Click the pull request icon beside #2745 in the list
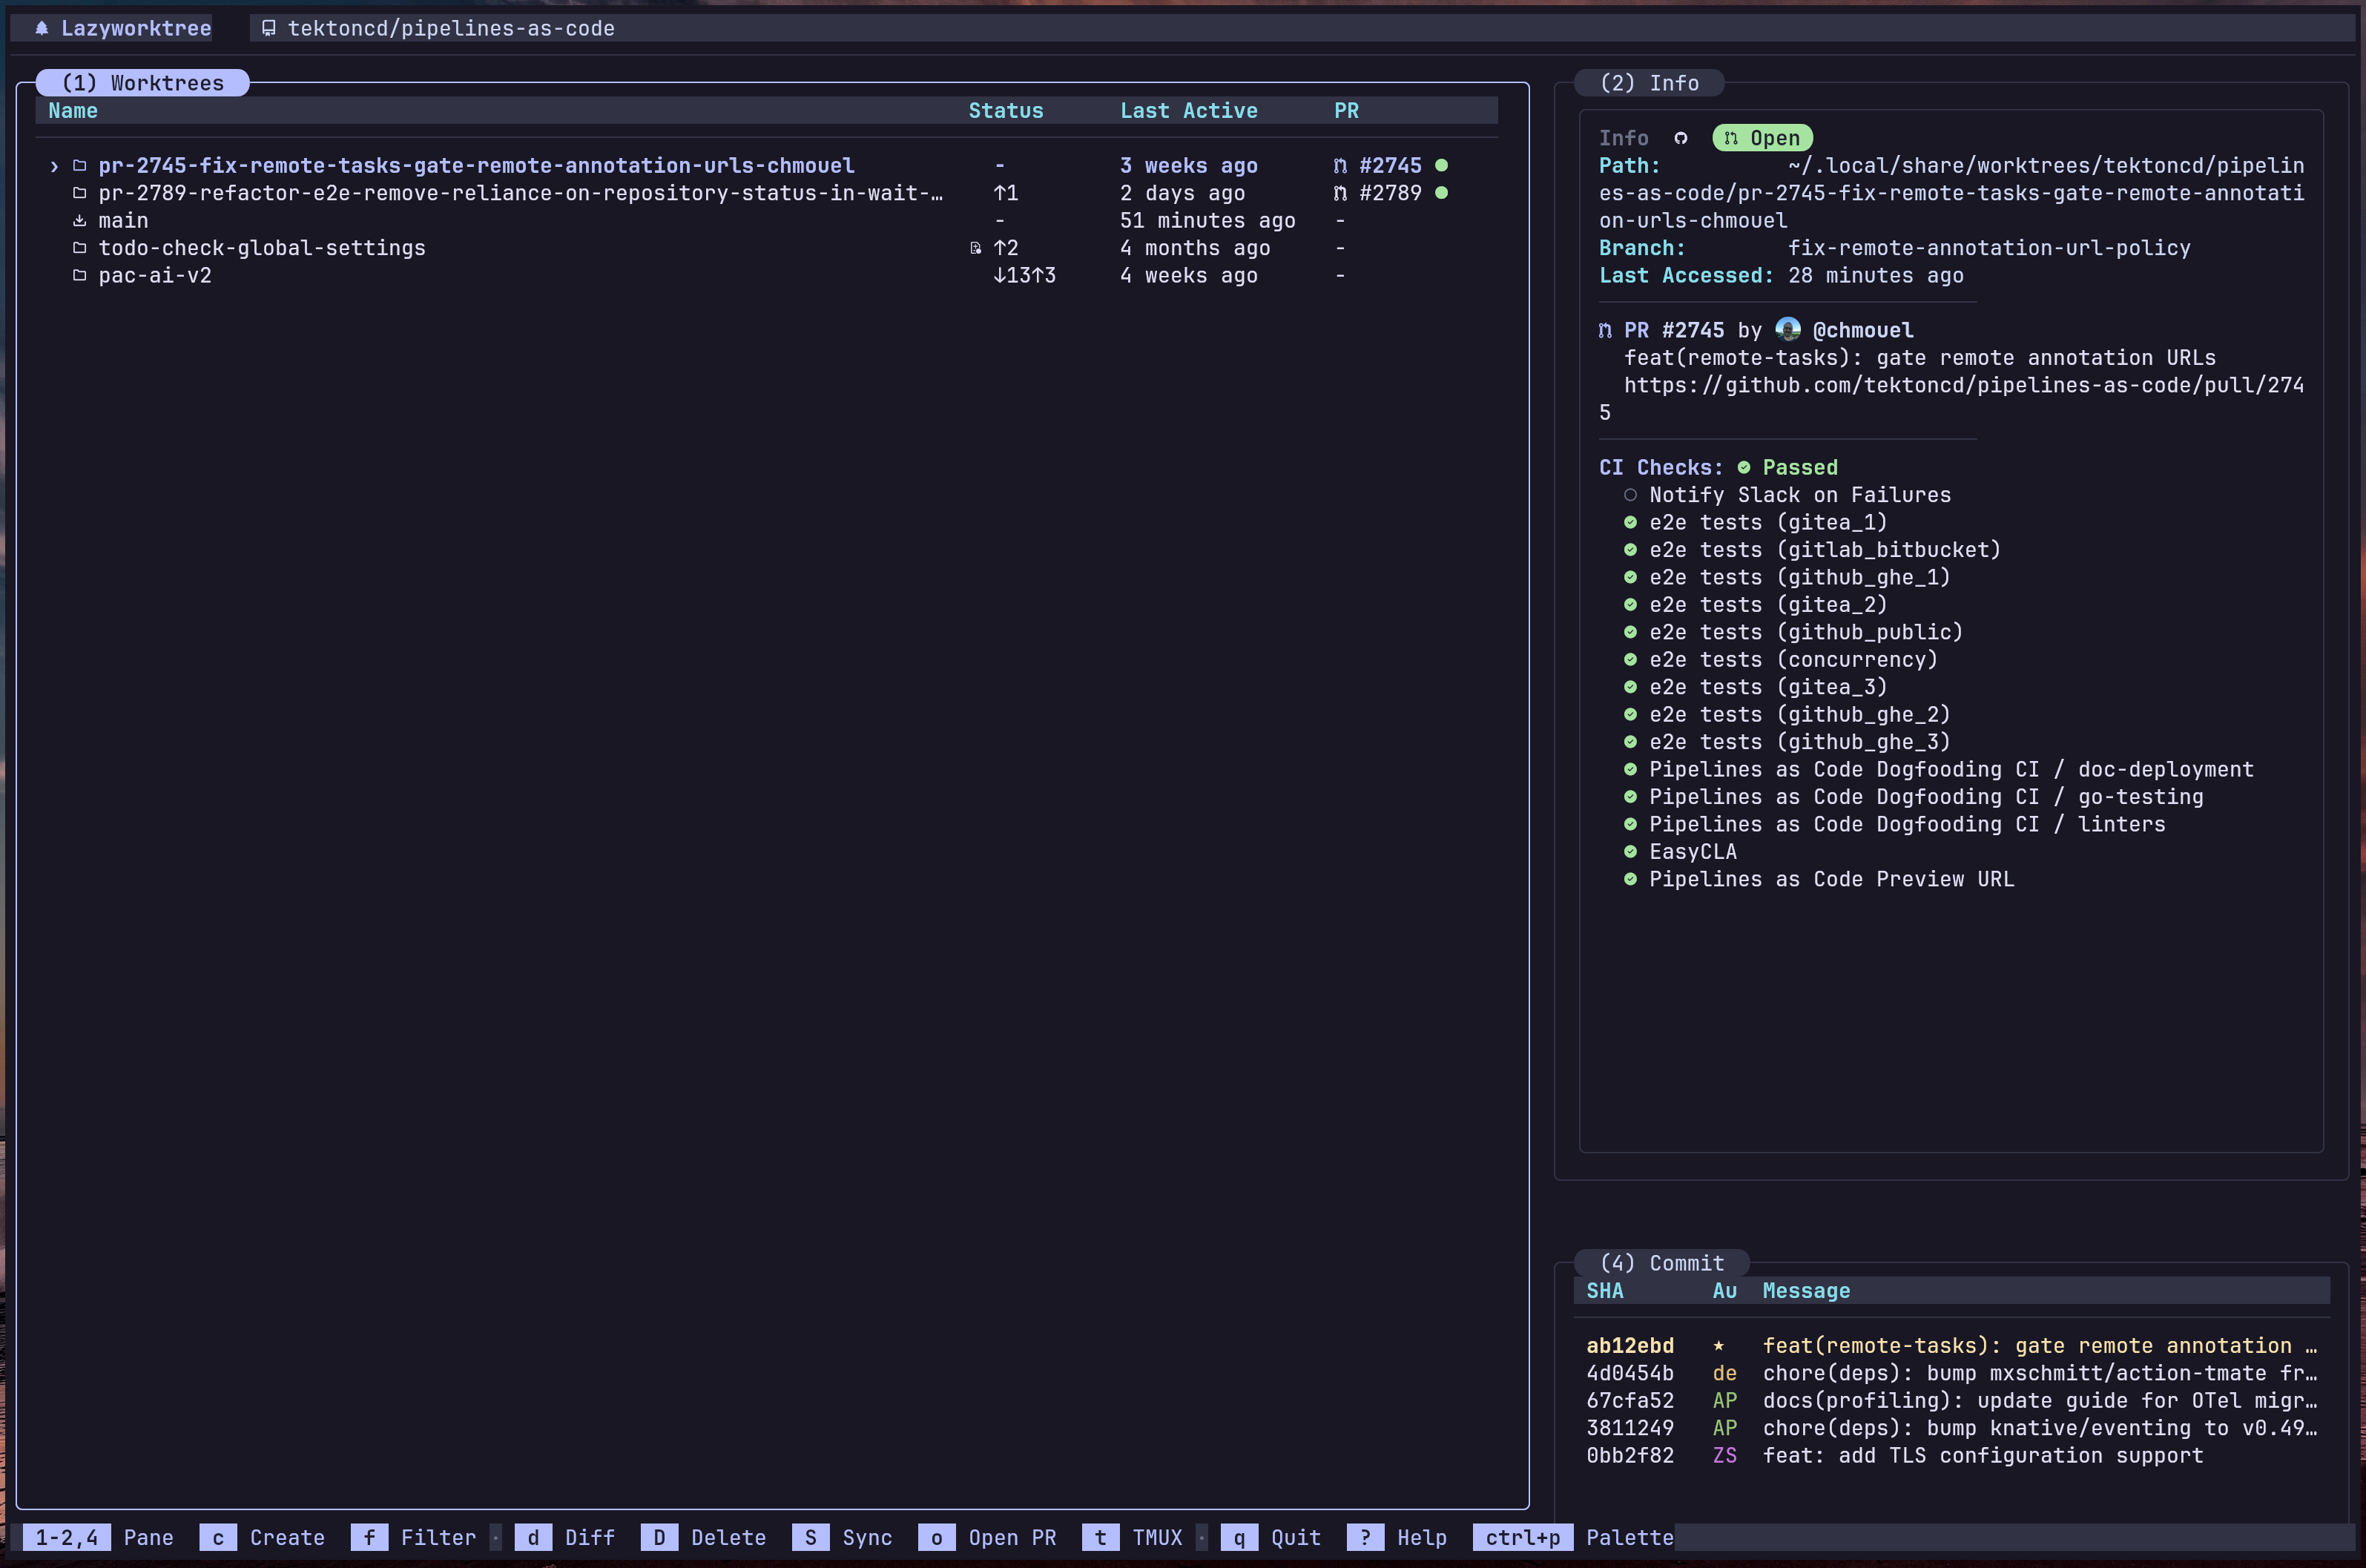 point(1340,165)
